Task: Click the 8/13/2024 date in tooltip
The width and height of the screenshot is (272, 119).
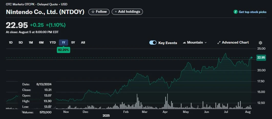Action: [x=44, y=84]
